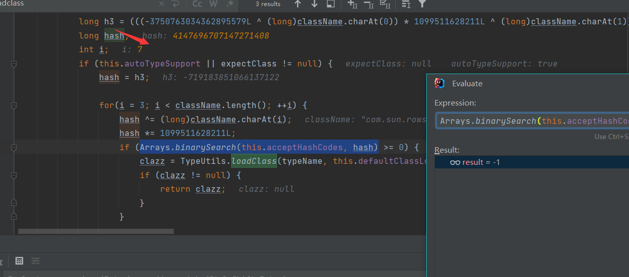Screen dimensions: 629x277
Task: Open Evaluate Expression calculator icon in debugger
Action: point(19,261)
